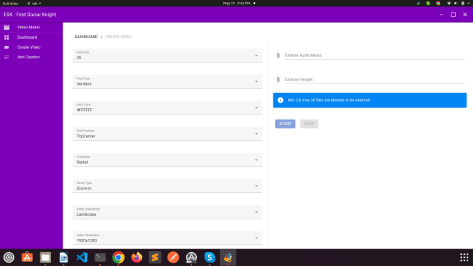Open Skype from the dock

coord(209,257)
